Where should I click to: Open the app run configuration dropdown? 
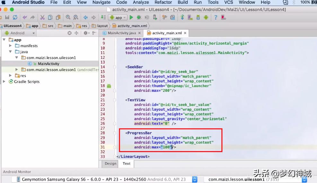point(118,17)
